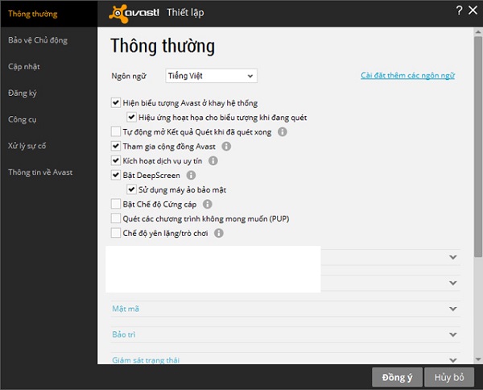483x390 pixels.
Task: Close the settings window with X
Action: (473, 10)
